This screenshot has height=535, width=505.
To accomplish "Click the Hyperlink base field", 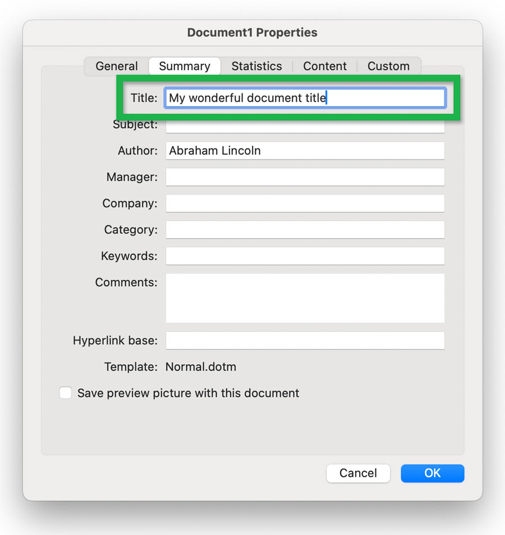I will coord(305,340).
